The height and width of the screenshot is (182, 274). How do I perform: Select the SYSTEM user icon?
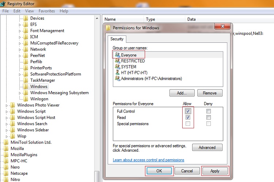click(x=117, y=67)
